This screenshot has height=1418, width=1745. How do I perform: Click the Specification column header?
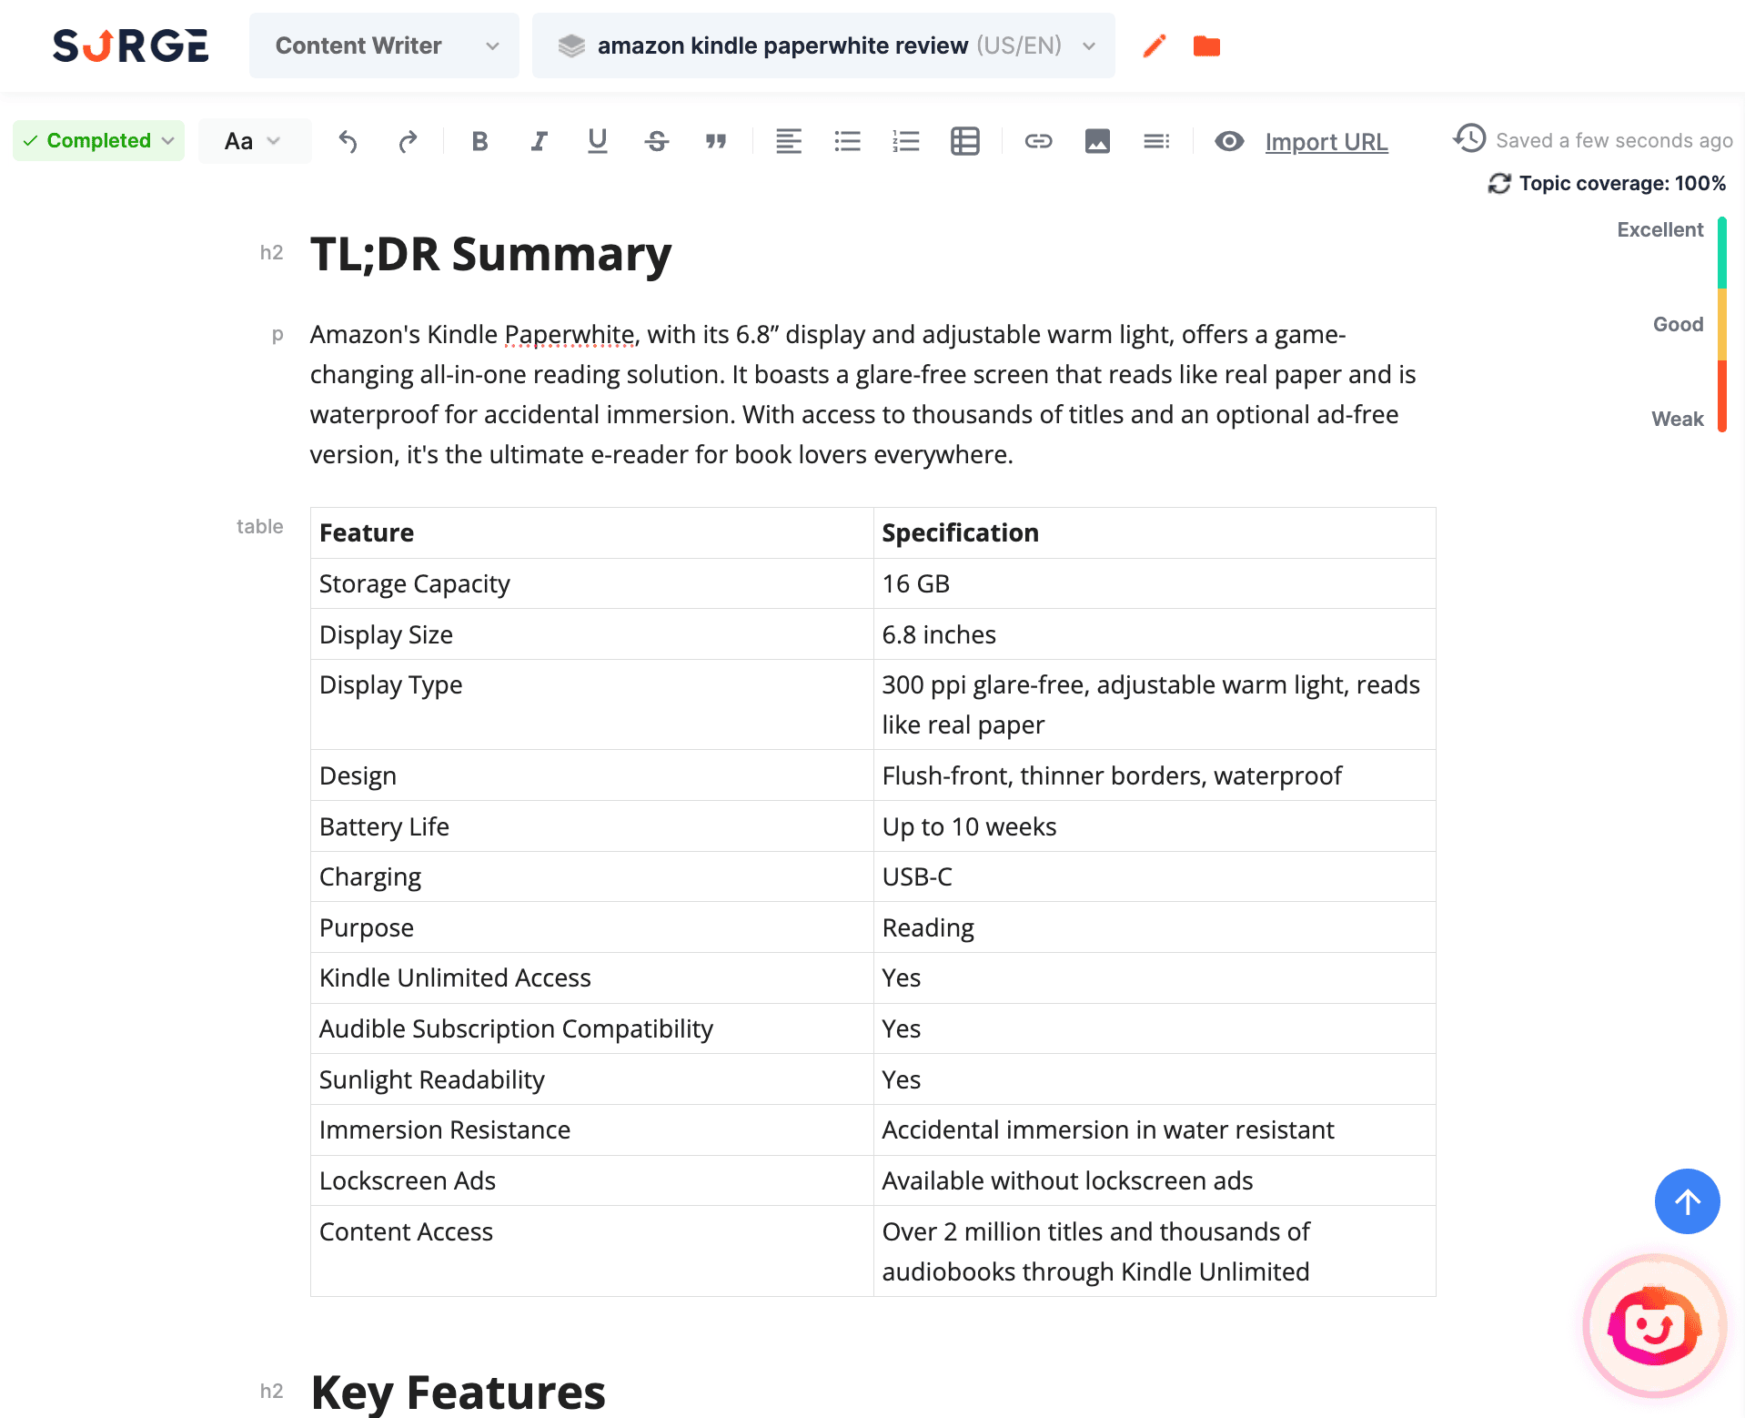pos(1154,533)
